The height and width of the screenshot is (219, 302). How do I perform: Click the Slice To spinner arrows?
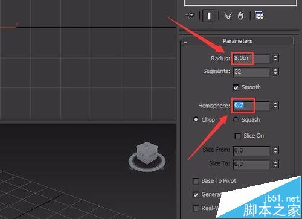pyautogui.click(x=275, y=164)
